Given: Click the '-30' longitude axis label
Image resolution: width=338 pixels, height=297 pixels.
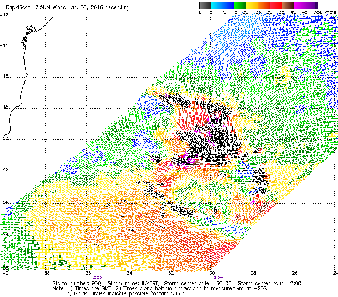Looking at the screenshot, I should 211,273.
